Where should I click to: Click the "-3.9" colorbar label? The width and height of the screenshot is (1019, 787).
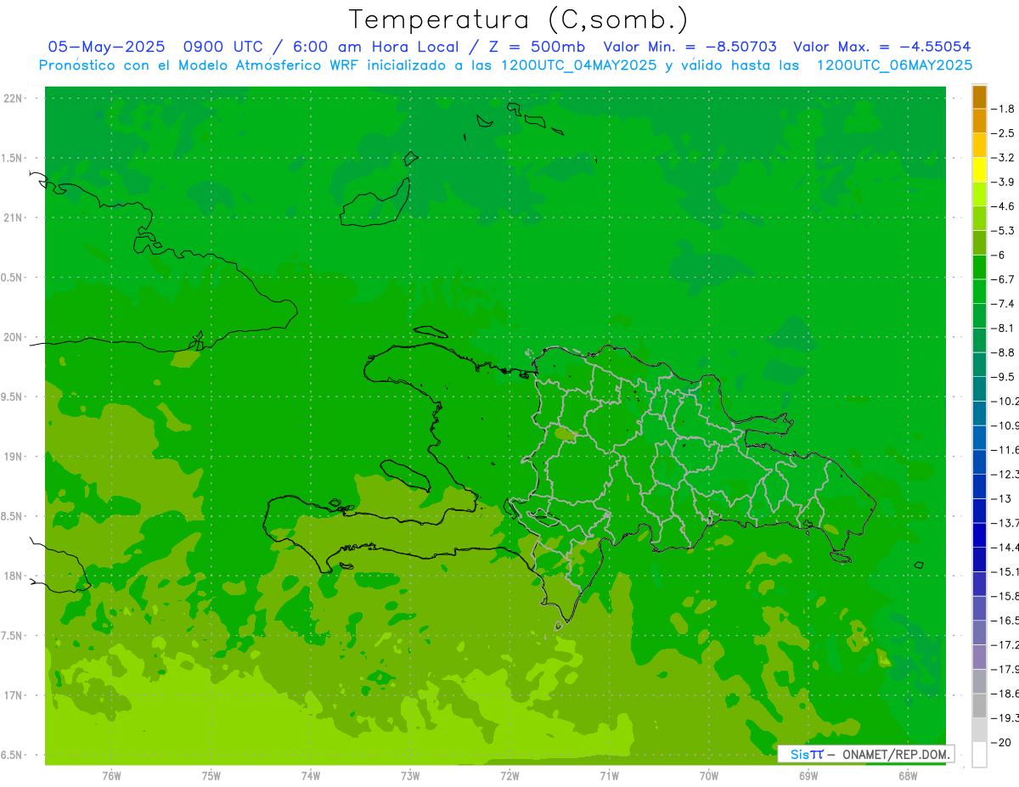[x=1003, y=182]
